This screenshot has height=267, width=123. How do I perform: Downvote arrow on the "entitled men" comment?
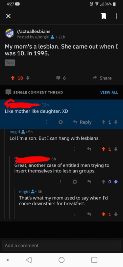click(x=116, y=182)
